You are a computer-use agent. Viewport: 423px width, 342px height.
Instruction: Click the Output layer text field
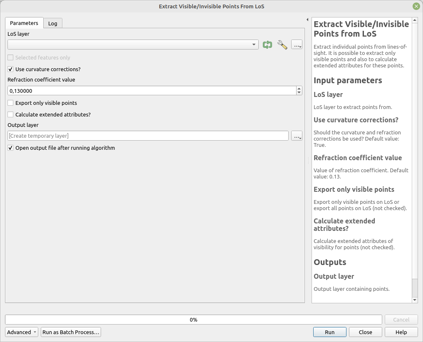click(x=148, y=136)
